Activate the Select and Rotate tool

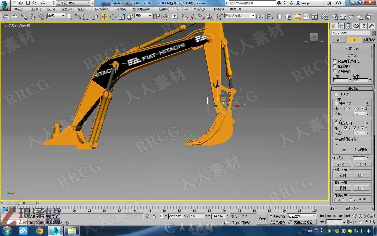click(x=113, y=17)
